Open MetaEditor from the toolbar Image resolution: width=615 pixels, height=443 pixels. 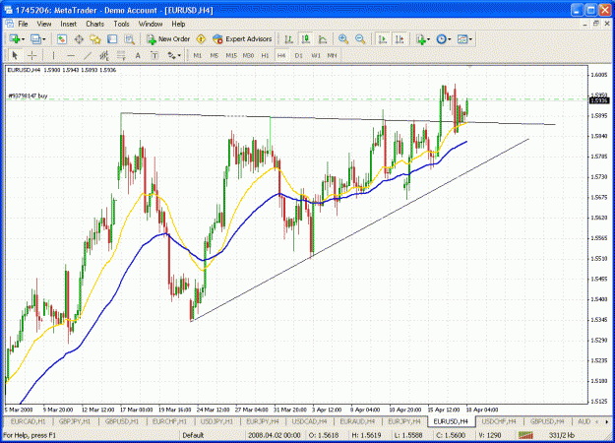click(x=201, y=39)
